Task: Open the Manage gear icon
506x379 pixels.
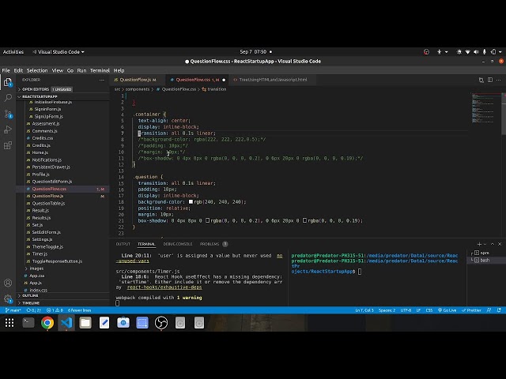Action: point(8,298)
